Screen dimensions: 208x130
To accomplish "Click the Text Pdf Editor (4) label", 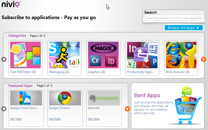I will pyautogui.click(x=23, y=72).
